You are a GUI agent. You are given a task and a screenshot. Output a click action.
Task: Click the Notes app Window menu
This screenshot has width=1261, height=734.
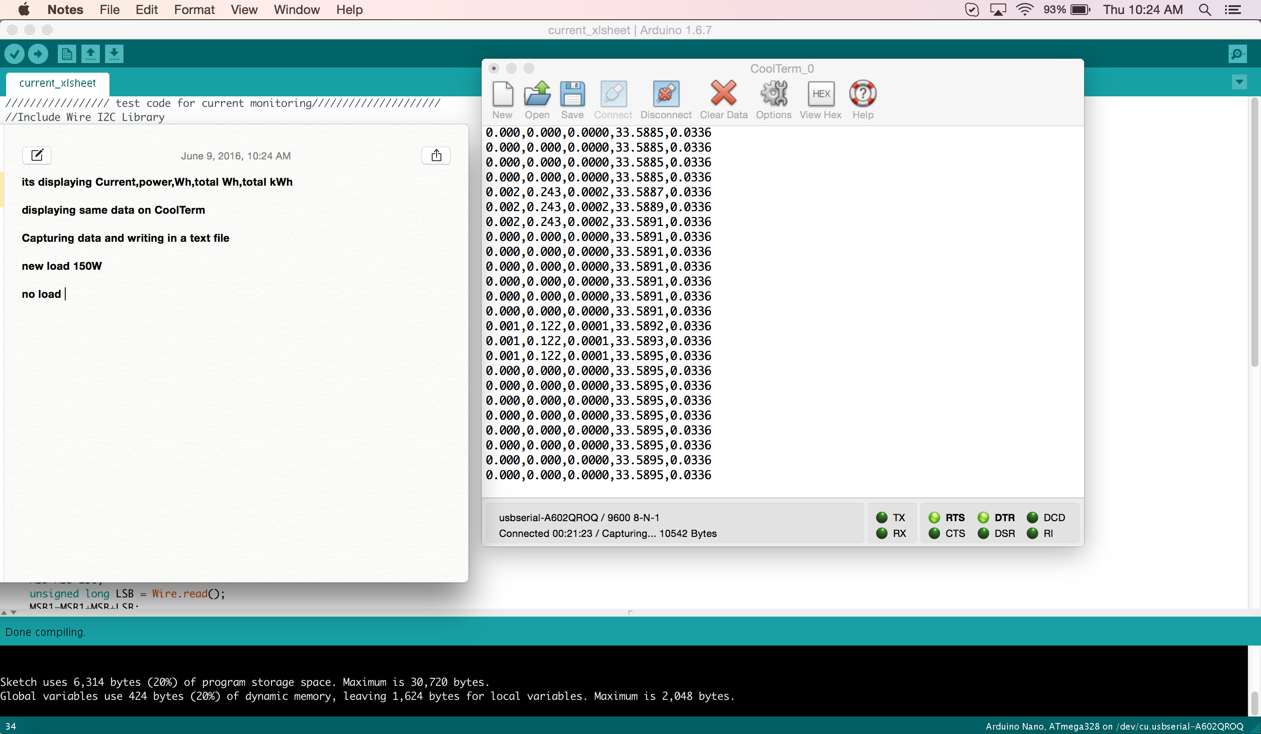point(296,10)
